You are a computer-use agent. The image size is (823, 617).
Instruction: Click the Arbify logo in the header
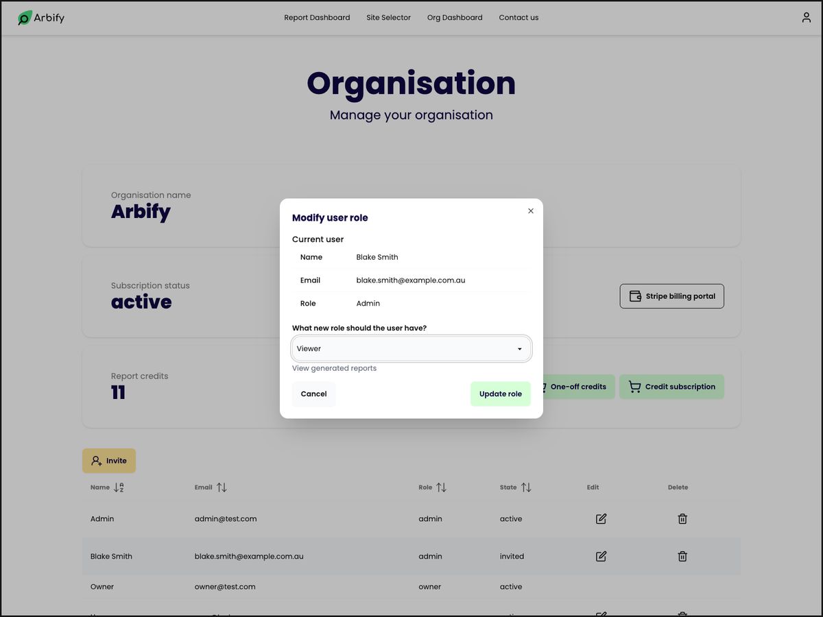[x=40, y=17]
